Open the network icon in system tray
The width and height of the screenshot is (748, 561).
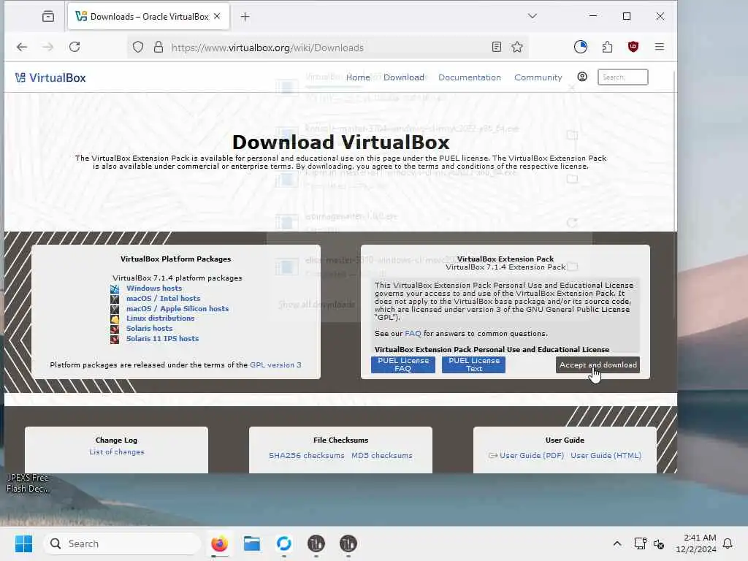(640, 543)
